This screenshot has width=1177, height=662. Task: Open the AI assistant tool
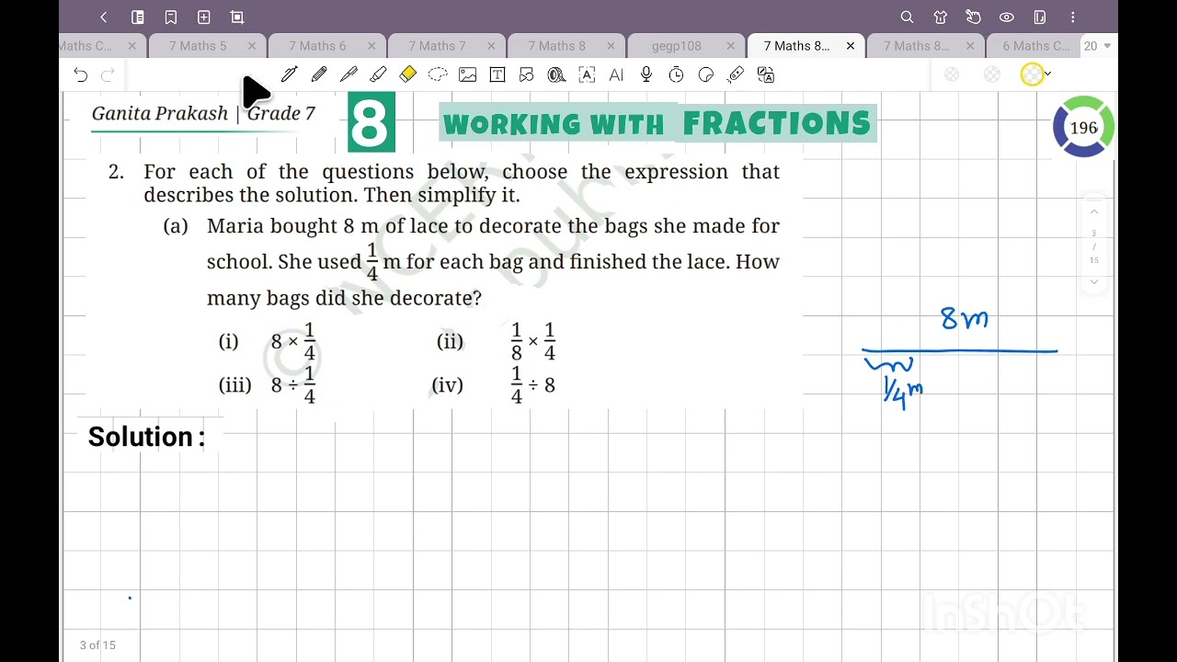point(616,74)
